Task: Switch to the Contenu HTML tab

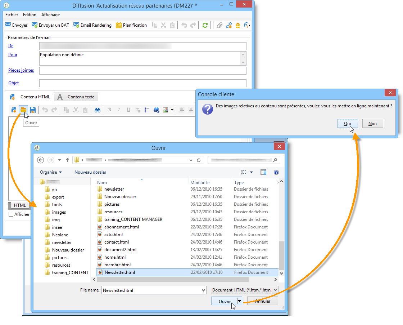Action: coord(30,97)
